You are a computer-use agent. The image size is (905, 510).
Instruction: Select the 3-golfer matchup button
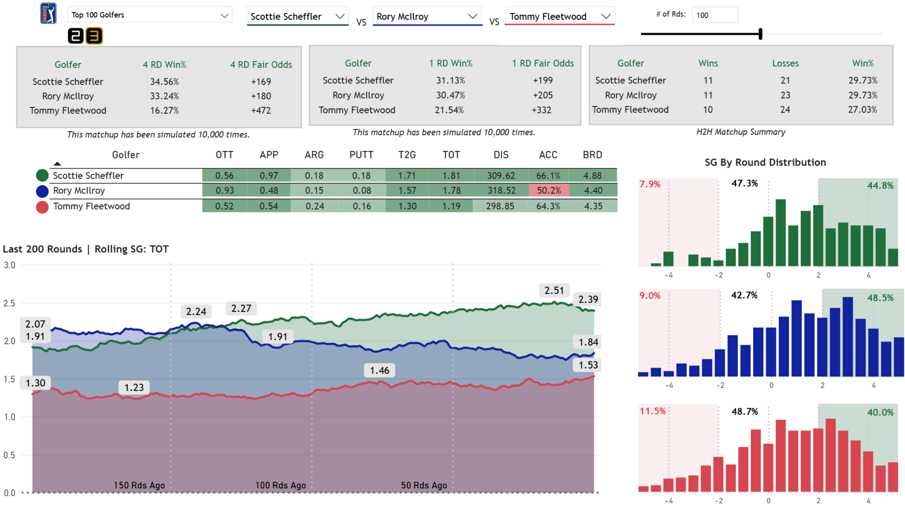94,36
